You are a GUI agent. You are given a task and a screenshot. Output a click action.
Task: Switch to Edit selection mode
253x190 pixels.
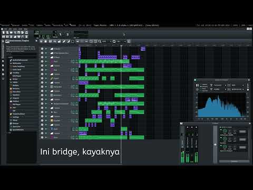click(73, 42)
